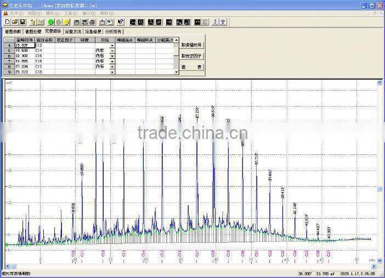
Task: Click the rightmost person figure toolbar icon
Action: (x=223, y=22)
